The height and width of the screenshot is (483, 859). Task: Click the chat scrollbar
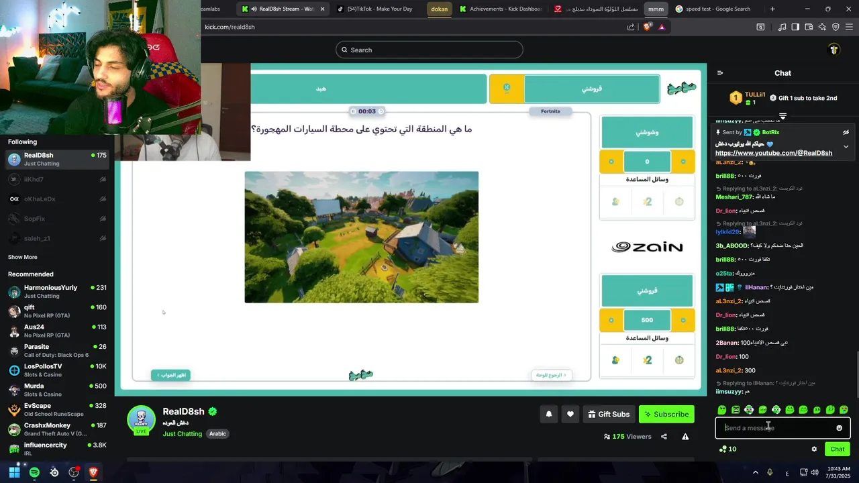point(856,374)
